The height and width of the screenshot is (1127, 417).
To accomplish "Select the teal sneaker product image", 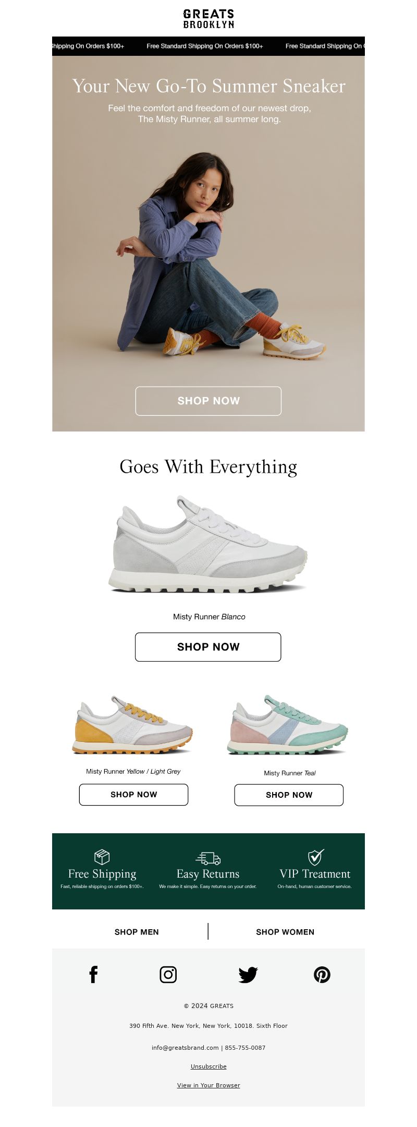I will (288, 725).
